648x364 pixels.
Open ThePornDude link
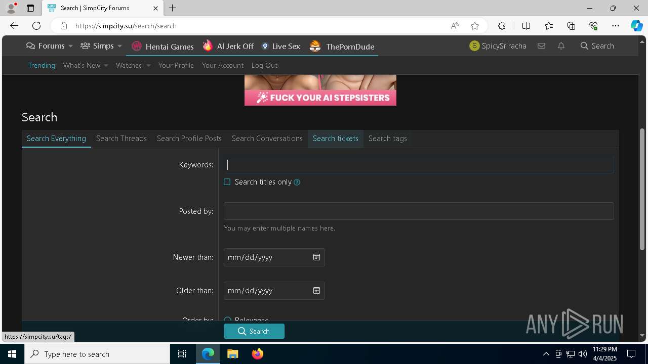pyautogui.click(x=342, y=47)
